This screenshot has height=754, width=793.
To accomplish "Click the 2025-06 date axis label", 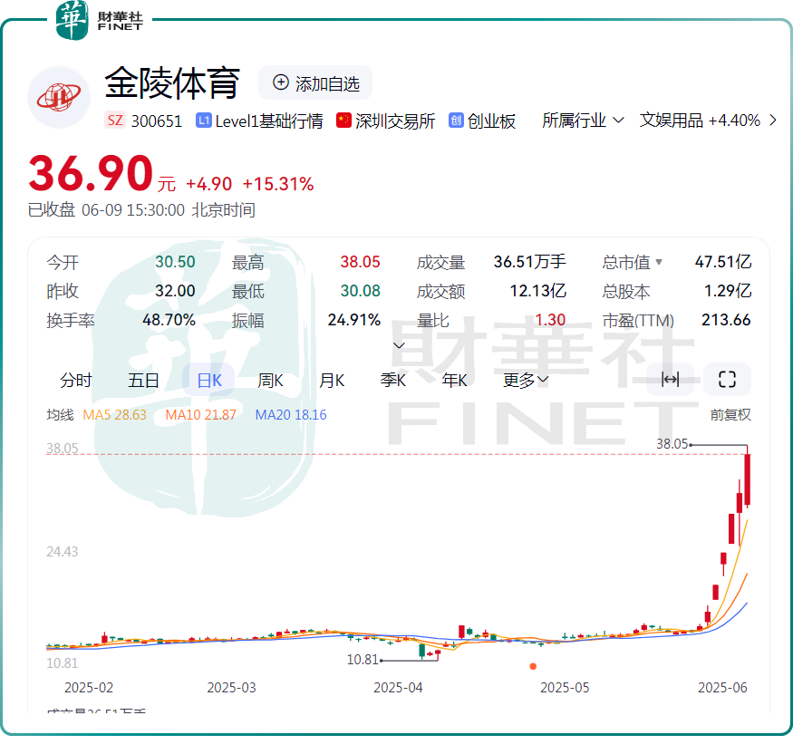I will click(722, 688).
